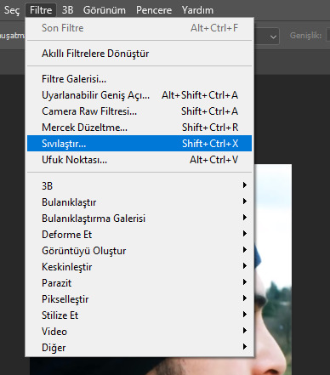Screen dimensions: 330x375
Task: Expand Bulanıklaştırma Galerisi submenu
Action: 139,219
